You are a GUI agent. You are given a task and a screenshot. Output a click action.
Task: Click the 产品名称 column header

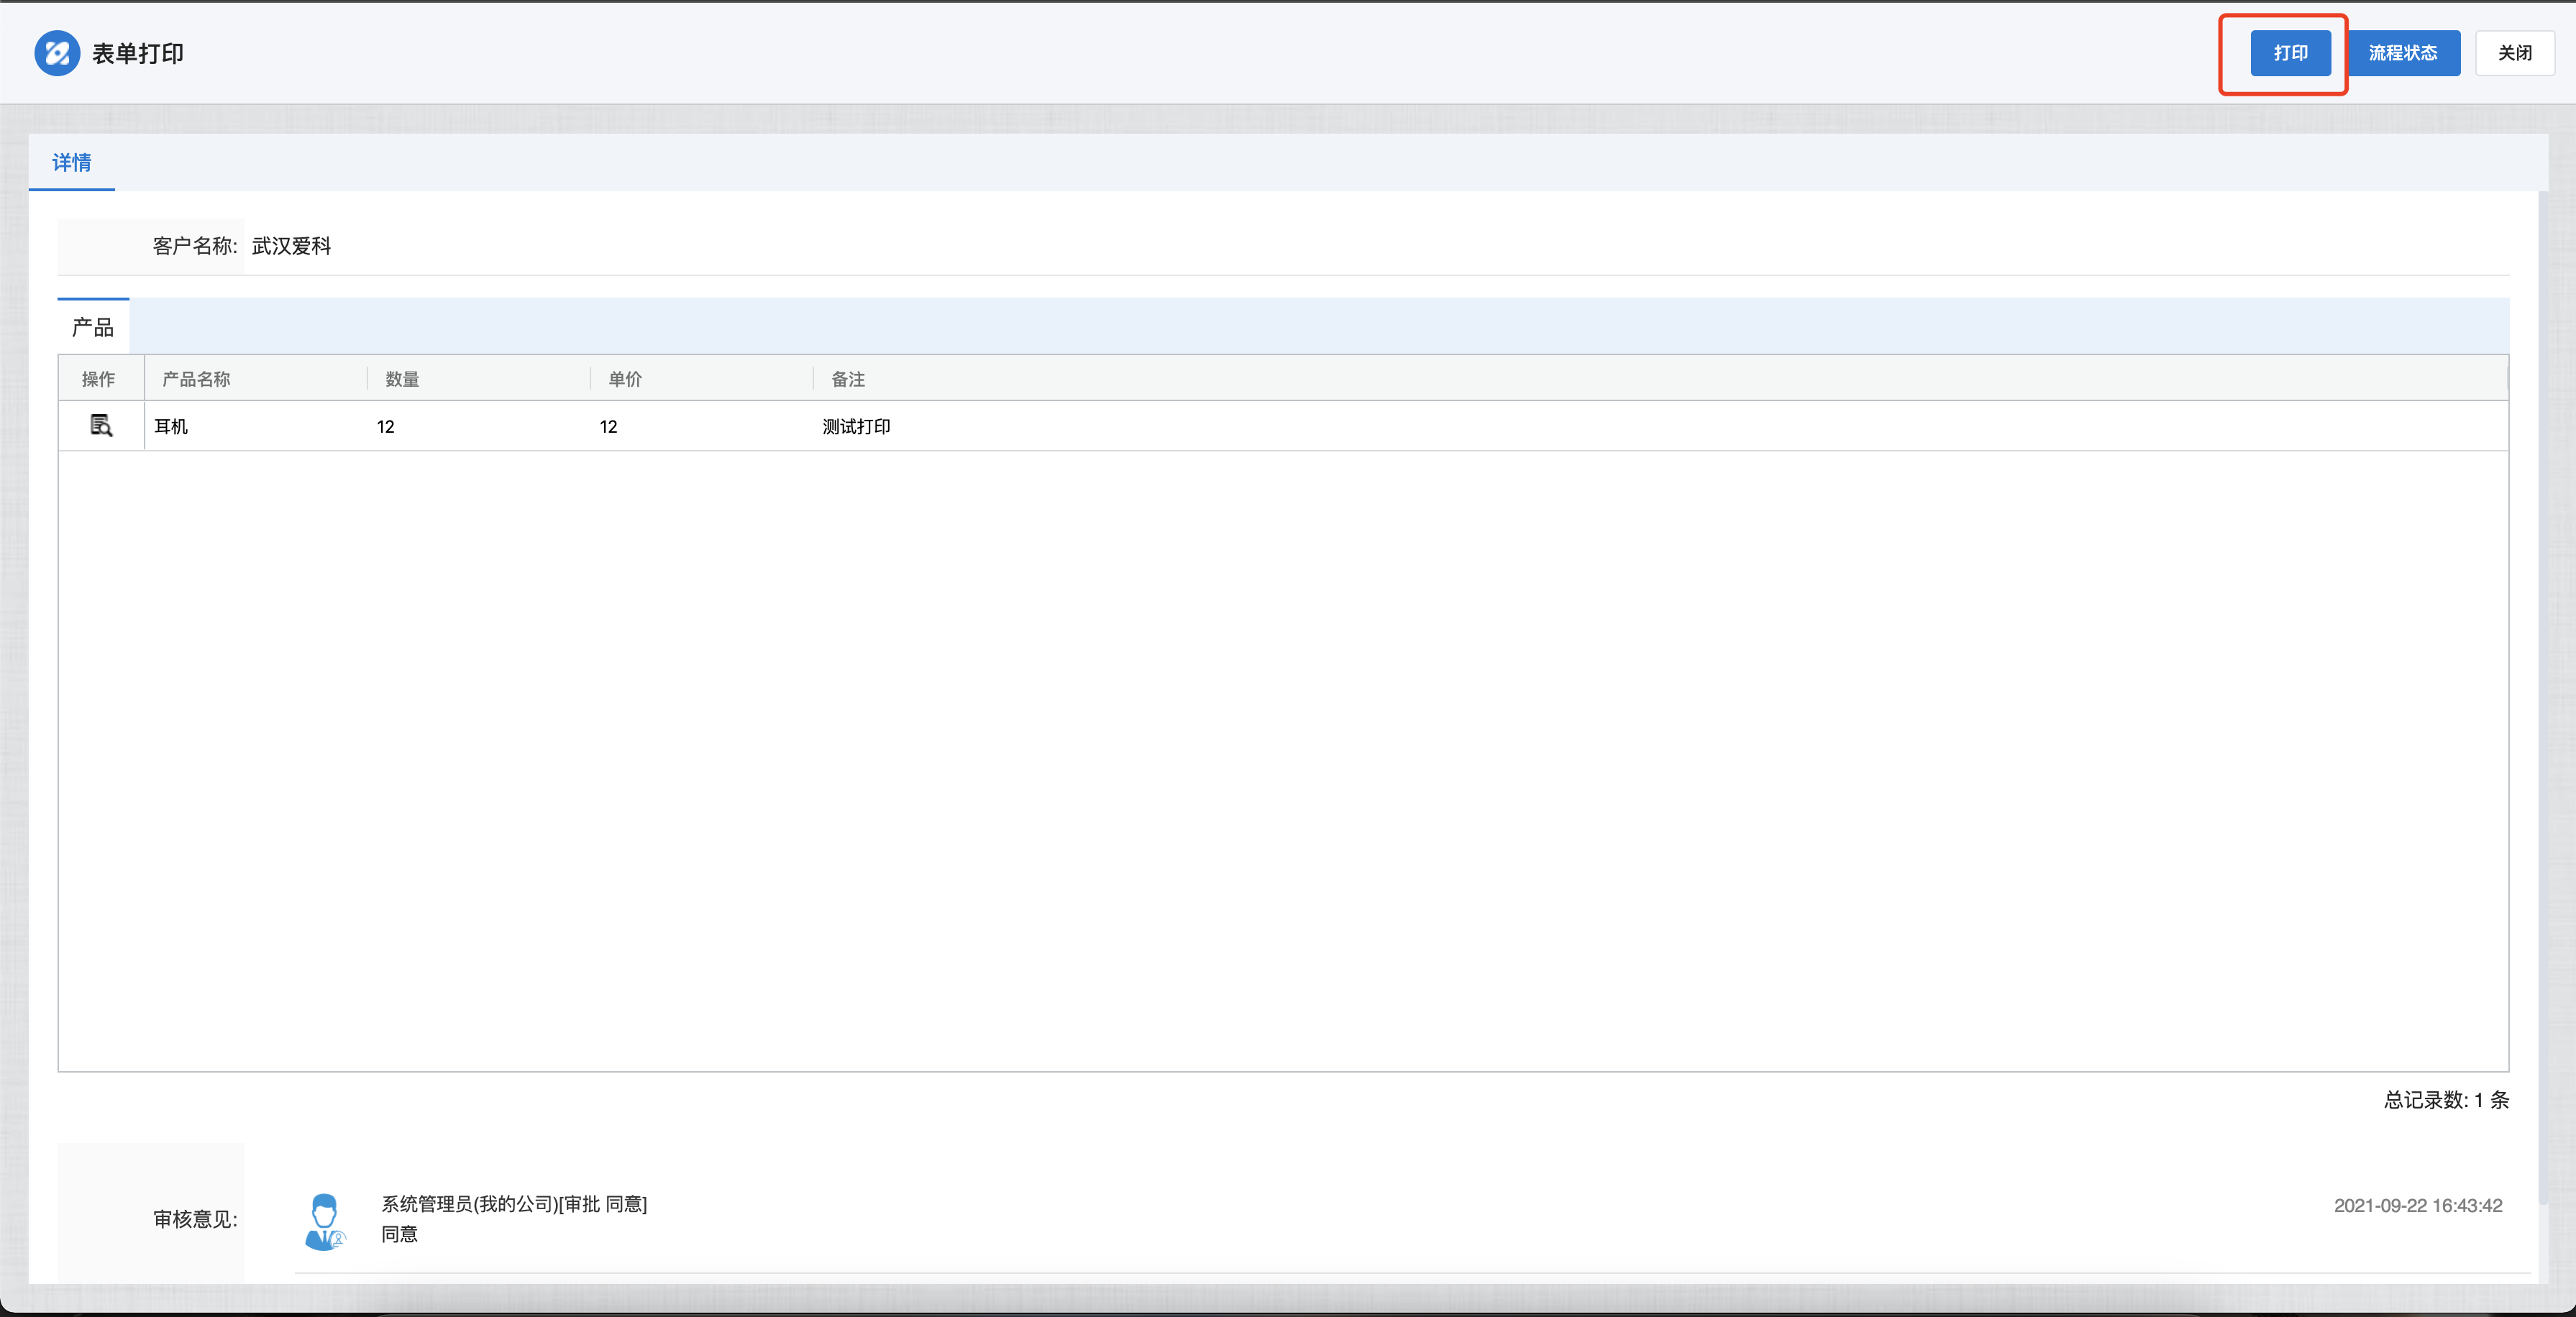click(x=196, y=379)
